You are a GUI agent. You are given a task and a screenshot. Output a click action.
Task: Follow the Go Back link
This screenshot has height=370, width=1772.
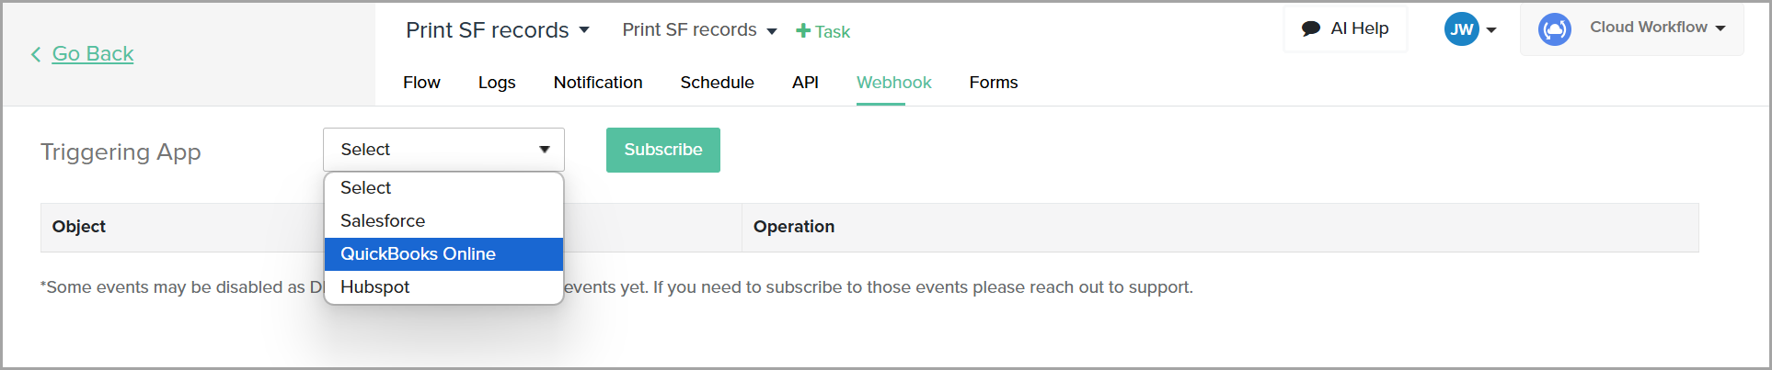(93, 54)
